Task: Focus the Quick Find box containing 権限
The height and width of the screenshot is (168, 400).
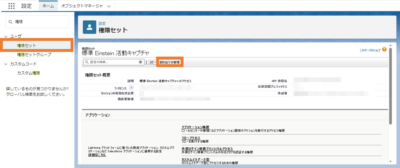Action: pyautogui.click(x=37, y=22)
